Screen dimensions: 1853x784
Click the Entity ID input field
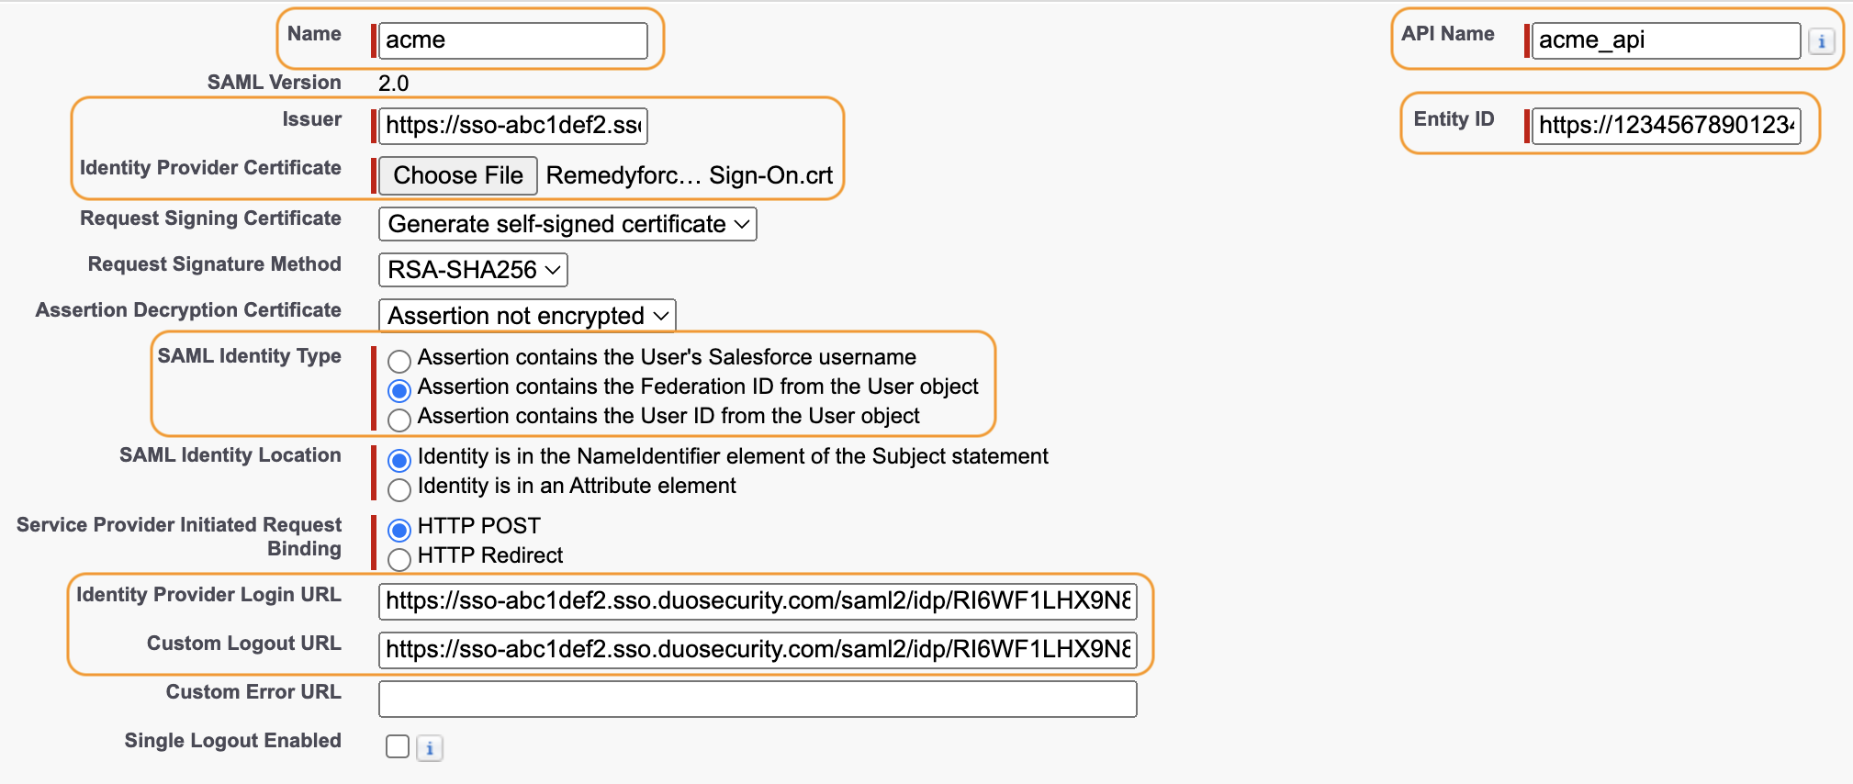(1668, 126)
